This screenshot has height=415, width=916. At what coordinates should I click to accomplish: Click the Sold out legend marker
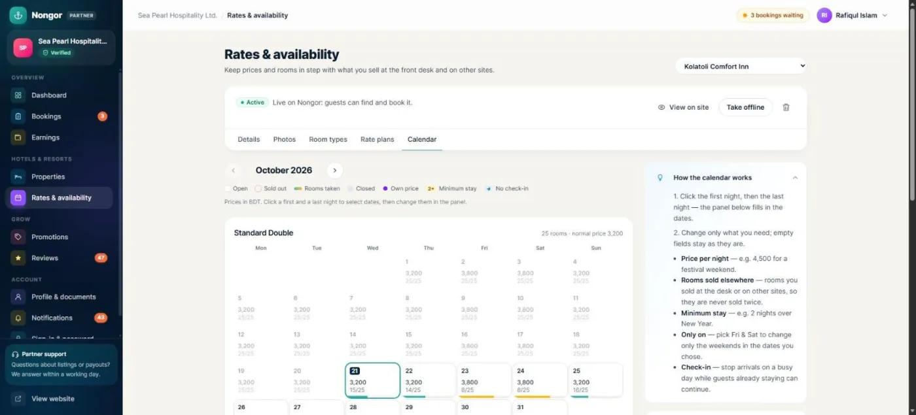pyautogui.click(x=258, y=188)
